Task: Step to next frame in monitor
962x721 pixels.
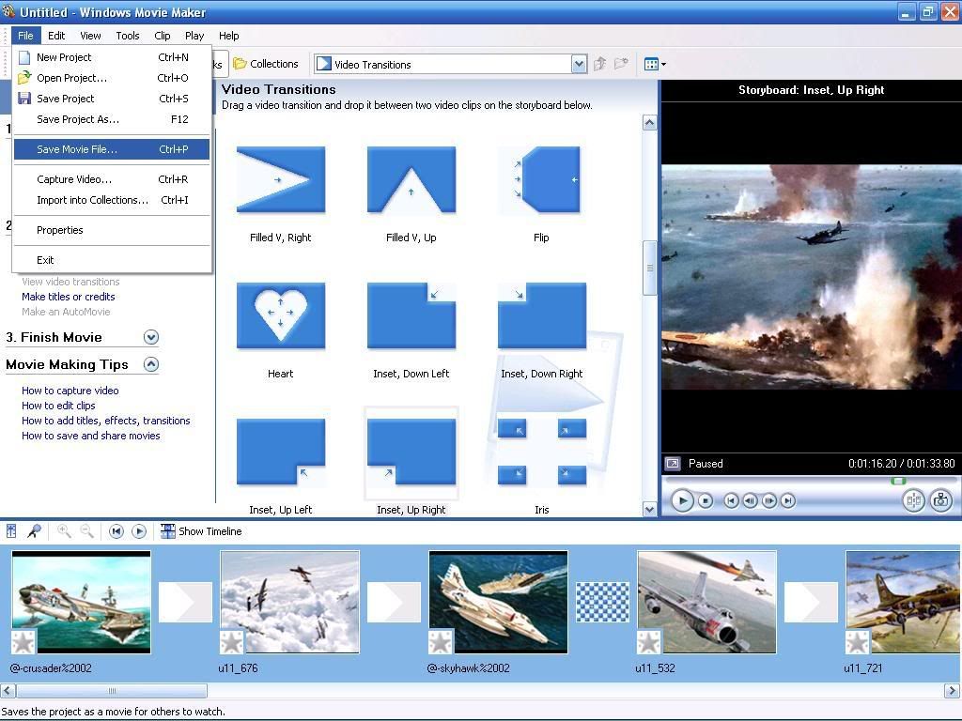Action: [x=768, y=501]
